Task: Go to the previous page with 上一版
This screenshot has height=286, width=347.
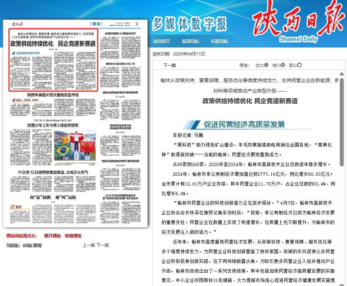Action: tap(89, 245)
